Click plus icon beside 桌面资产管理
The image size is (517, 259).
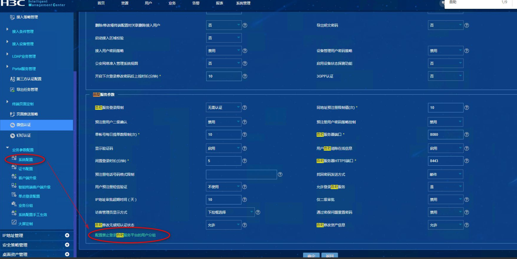[x=67, y=254]
